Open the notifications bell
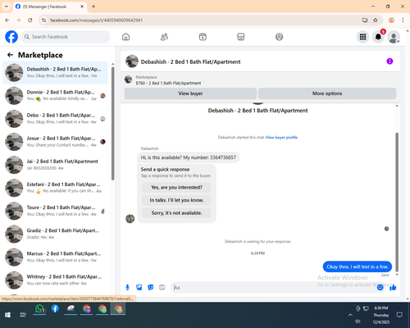Image resolution: width=410 pixels, height=328 pixels. [378, 37]
